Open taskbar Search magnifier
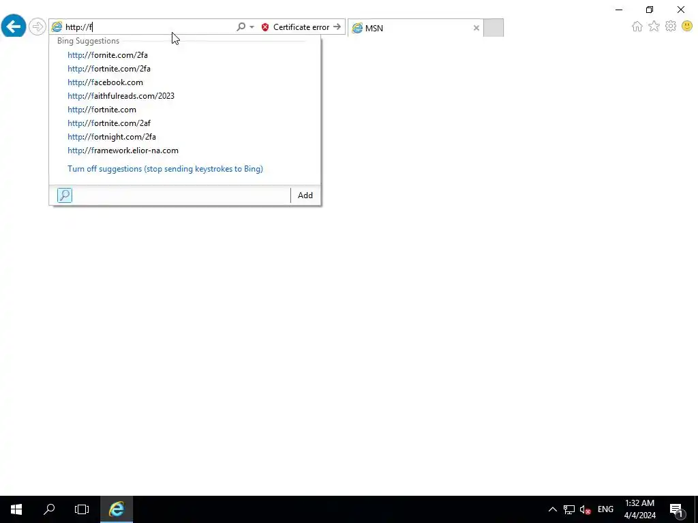 tap(49, 509)
